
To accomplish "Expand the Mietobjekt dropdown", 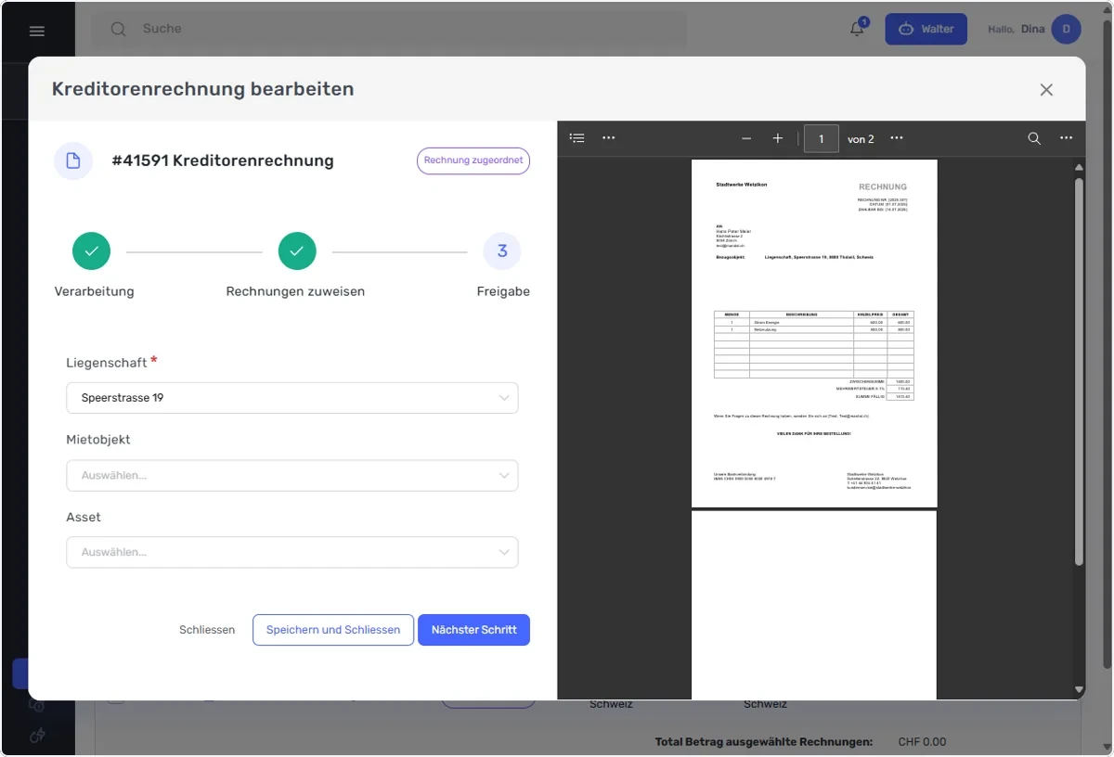I will pos(292,475).
